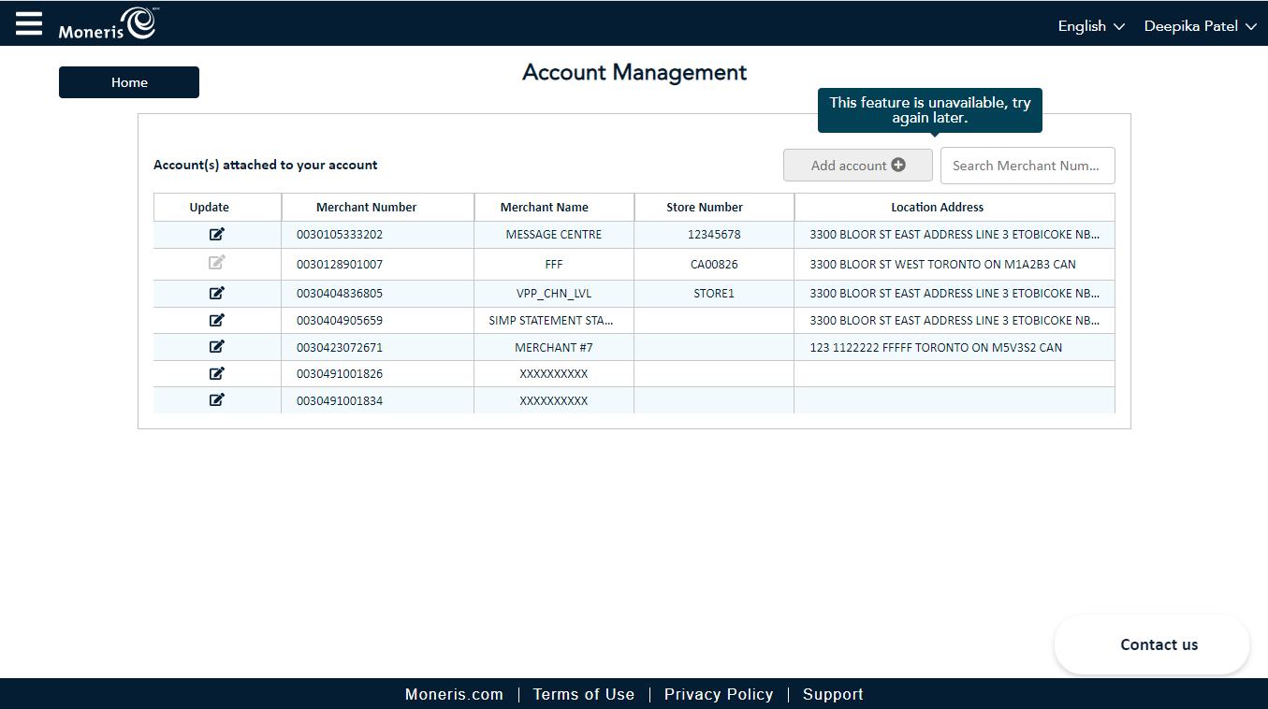1268x709 pixels.
Task: Click the Merchant Number column header
Action: pos(366,208)
